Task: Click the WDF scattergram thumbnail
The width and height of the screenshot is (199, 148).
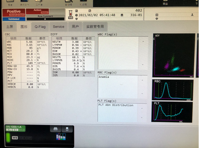Action: pos(174,55)
